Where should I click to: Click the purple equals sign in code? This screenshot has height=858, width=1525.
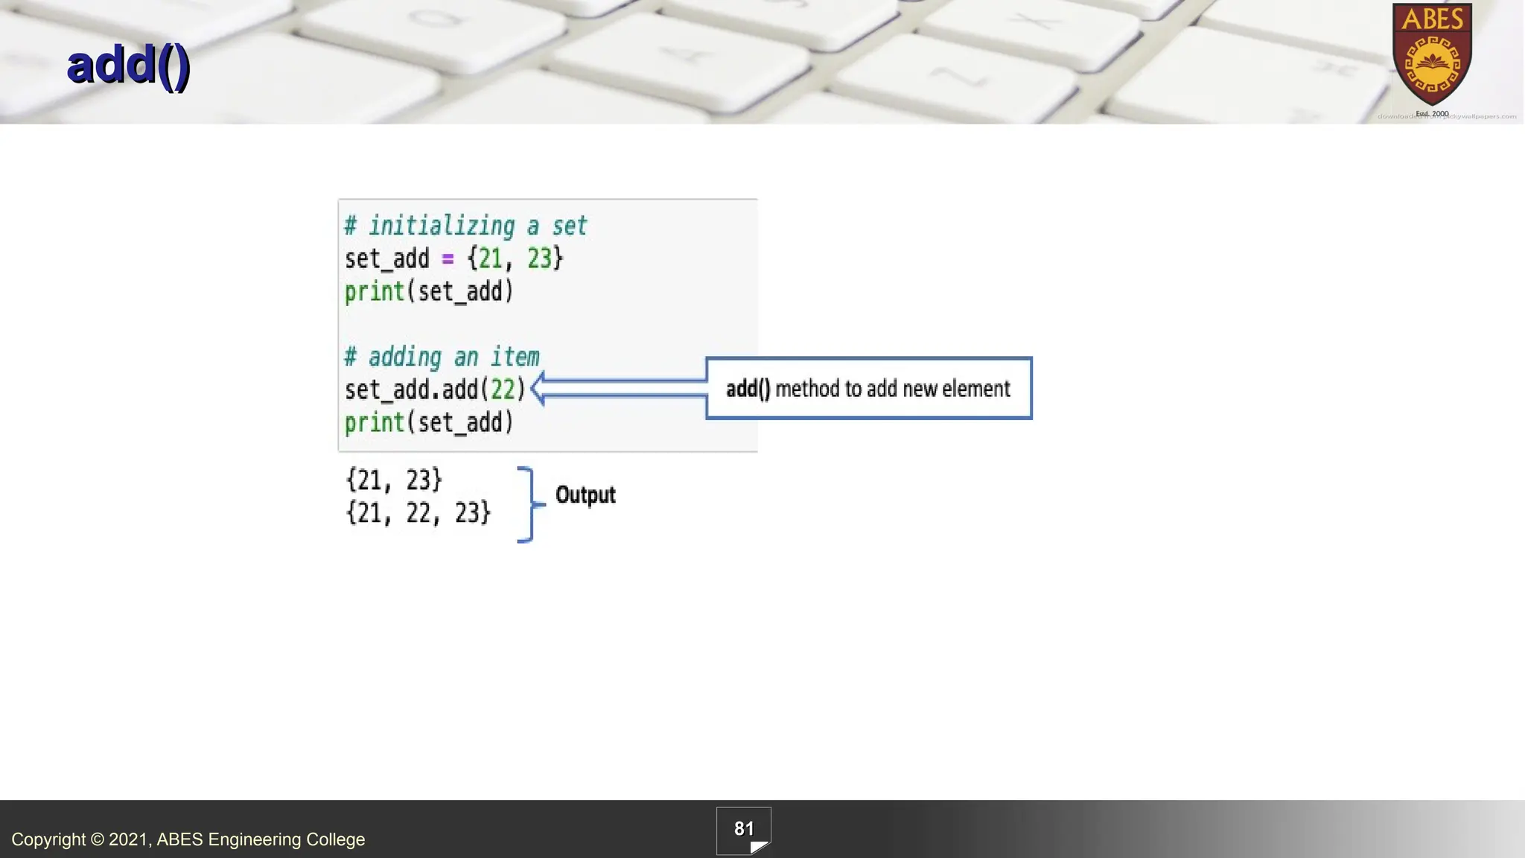click(x=448, y=259)
